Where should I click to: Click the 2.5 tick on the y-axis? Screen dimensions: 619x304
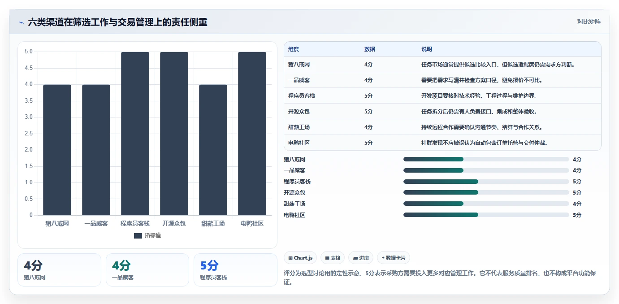[x=28, y=134]
